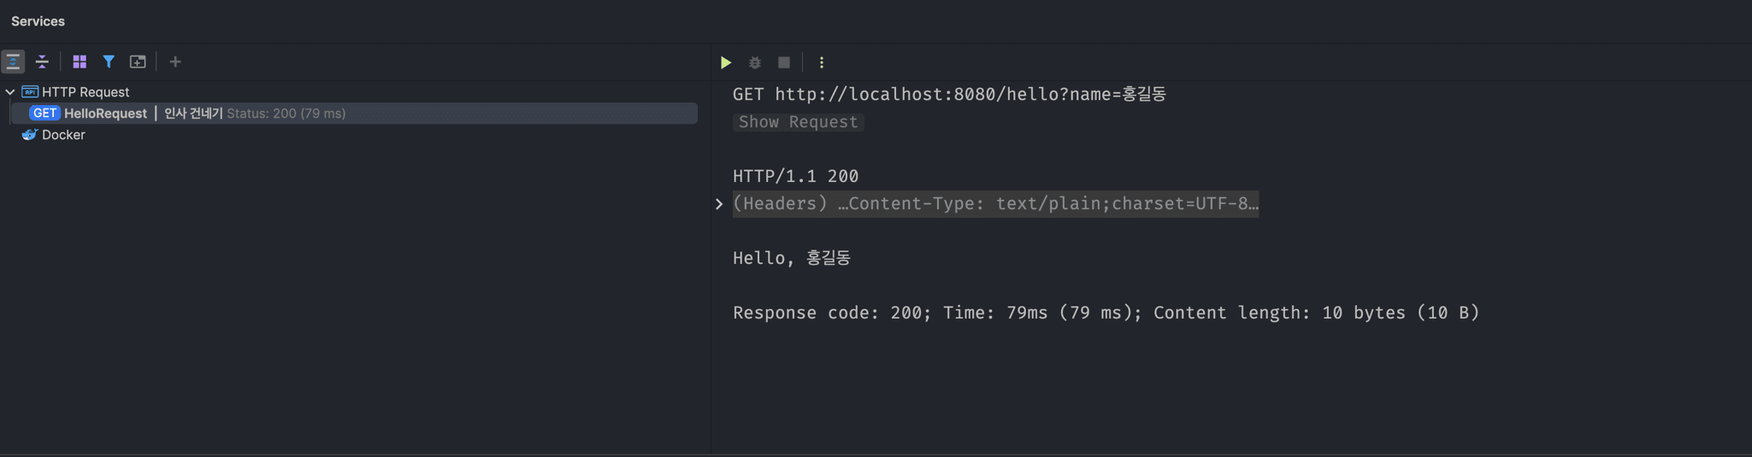Collapse the HTTP Request tree node
Viewport: 1752px width, 457px height.
pos(10,91)
